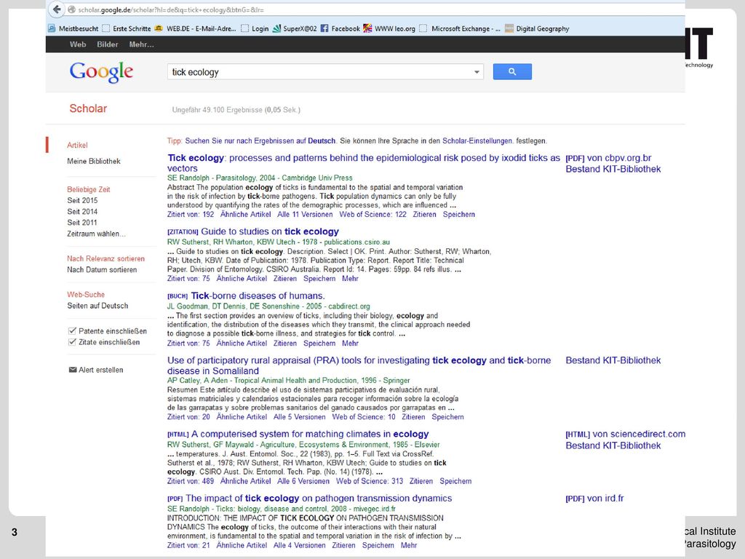The image size is (745, 559).
Task: Open 'Tick ecology: processes and patterns' result title
Action: (x=364, y=163)
